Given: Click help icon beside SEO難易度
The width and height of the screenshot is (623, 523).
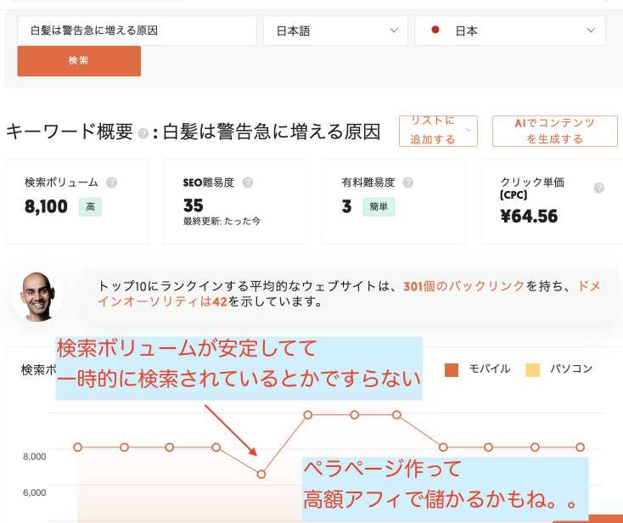Looking at the screenshot, I should pos(248,183).
